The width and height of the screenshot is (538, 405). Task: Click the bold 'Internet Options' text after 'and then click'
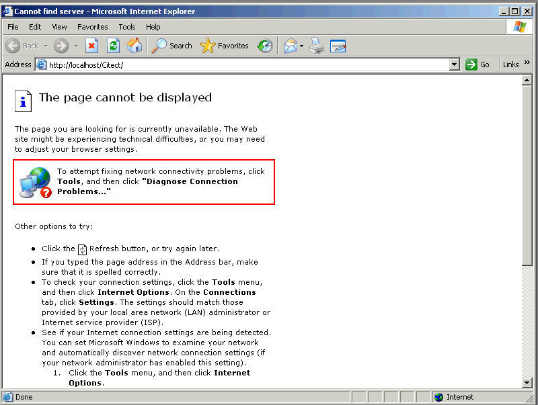133,292
